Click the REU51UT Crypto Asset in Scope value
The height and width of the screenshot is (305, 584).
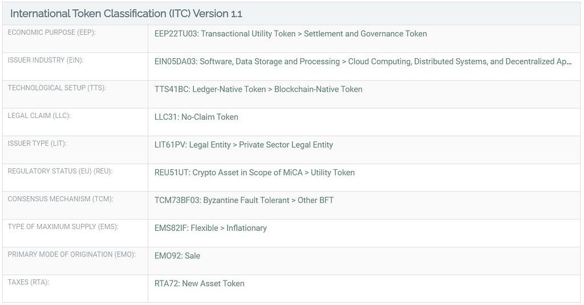click(254, 172)
